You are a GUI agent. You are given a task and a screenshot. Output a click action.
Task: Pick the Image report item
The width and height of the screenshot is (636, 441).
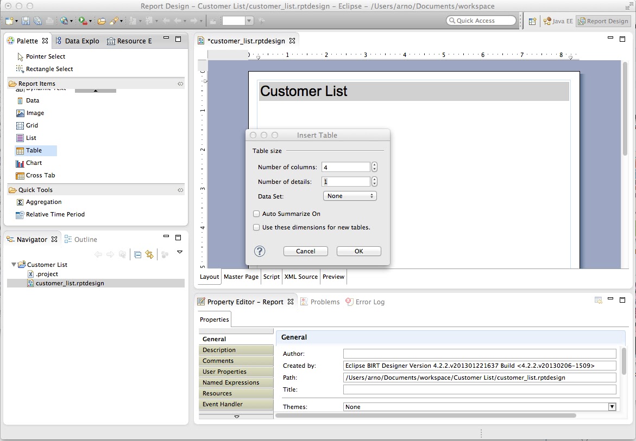click(x=30, y=113)
